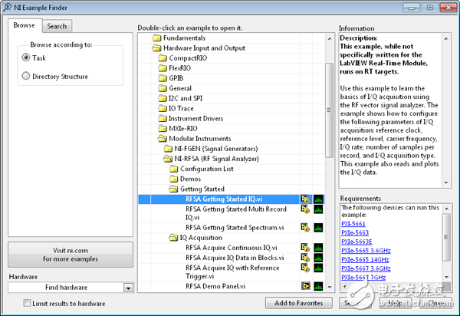The height and width of the screenshot is (316, 460).
Task: Click the VI icon beside RFSA Demo Panel.vi
Action: click(x=305, y=286)
